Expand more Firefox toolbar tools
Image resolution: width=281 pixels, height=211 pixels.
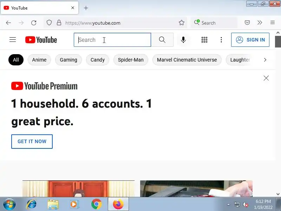coord(260,23)
